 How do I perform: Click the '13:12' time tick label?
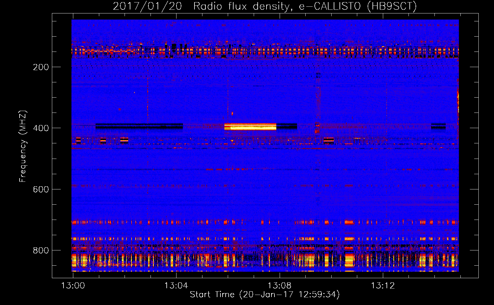[x=383, y=286]
